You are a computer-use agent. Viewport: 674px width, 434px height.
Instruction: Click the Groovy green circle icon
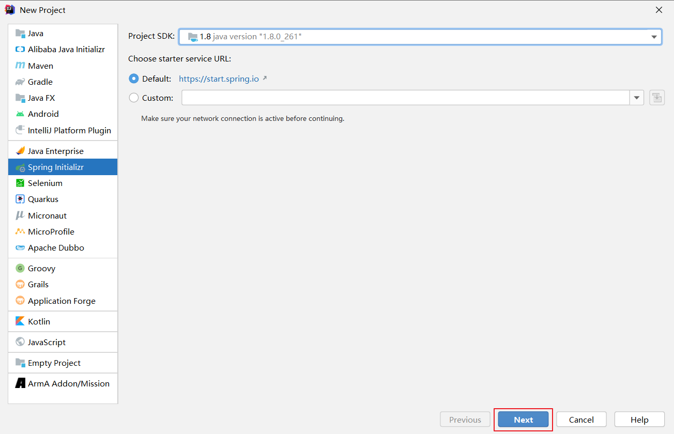tap(20, 268)
